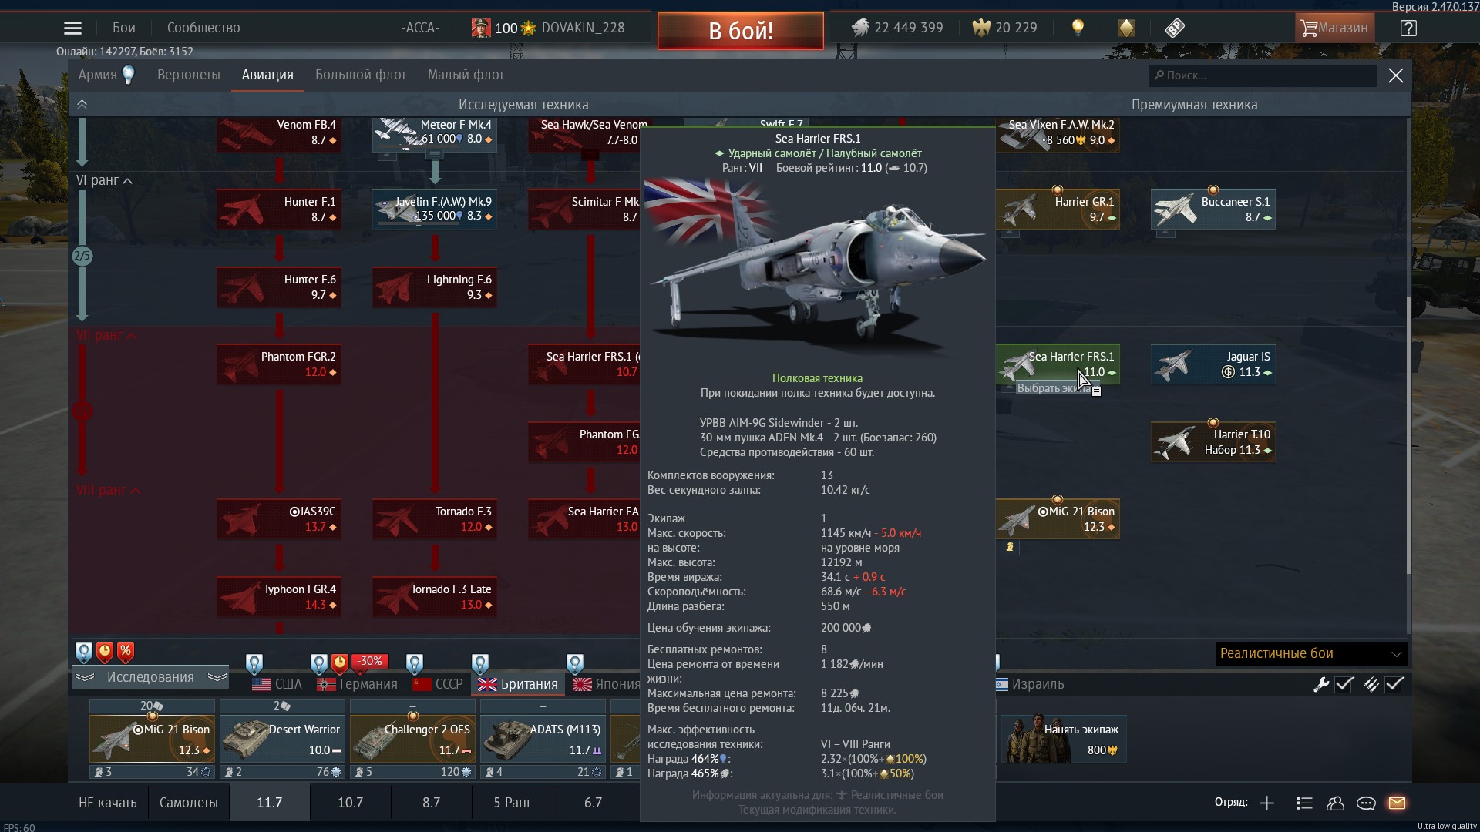Viewport: 1480px width, 832px height.
Task: Switch to the Малый флот tab
Action: coord(466,75)
